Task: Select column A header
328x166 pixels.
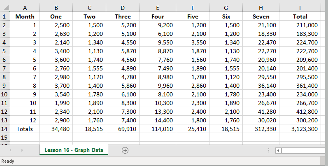Action: pyautogui.click(x=25, y=8)
